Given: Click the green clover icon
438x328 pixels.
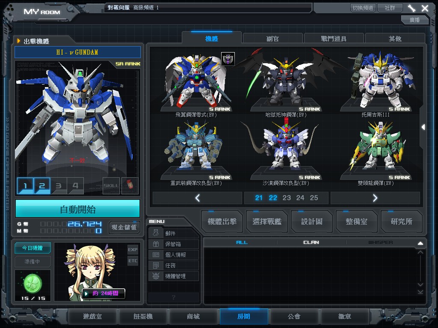Looking at the screenshot, I should 33,282.
